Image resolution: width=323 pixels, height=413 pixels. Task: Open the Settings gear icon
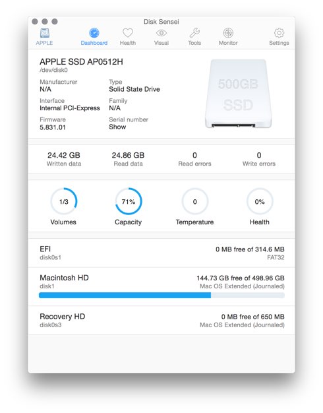(279, 33)
